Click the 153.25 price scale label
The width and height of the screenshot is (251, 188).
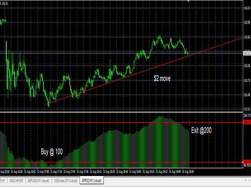point(247,8)
